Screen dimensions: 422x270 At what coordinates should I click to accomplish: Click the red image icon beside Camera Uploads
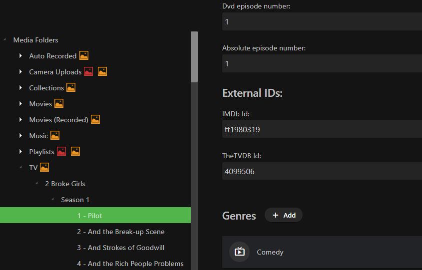pos(88,72)
